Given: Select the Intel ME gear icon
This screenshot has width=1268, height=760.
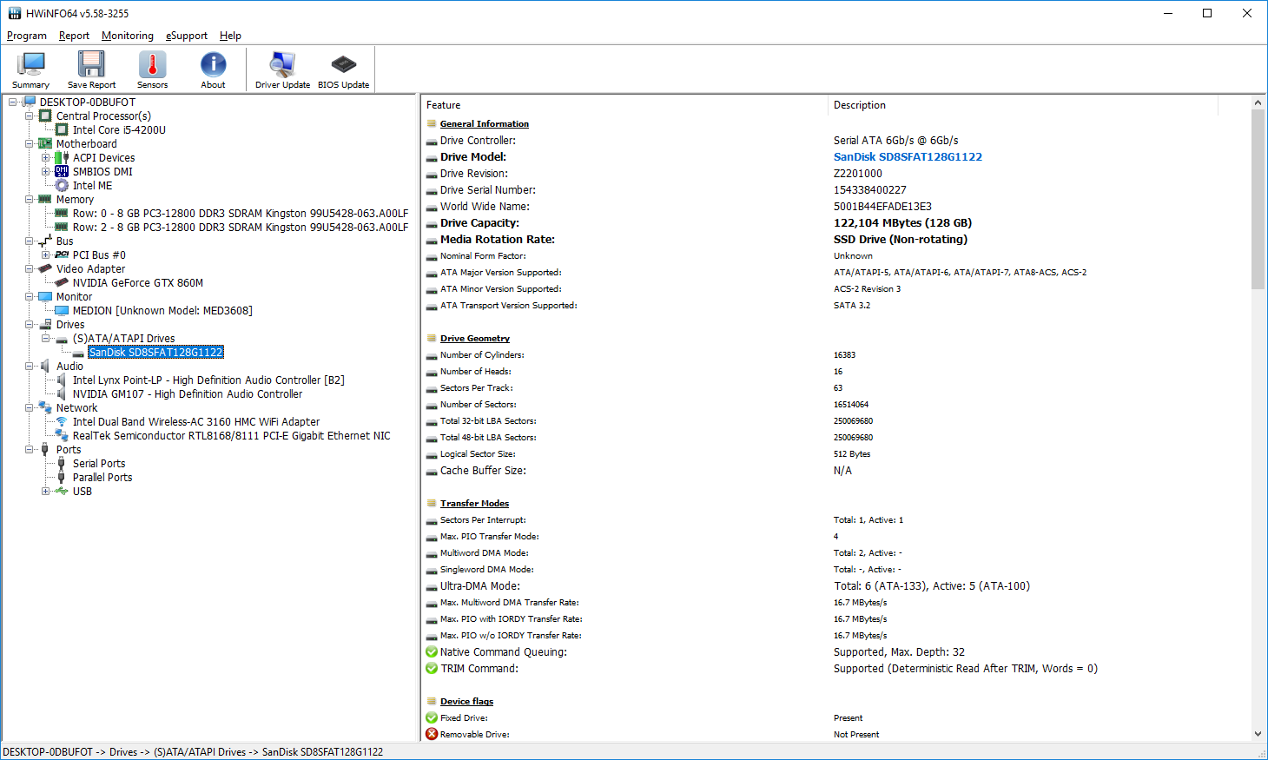Looking at the screenshot, I should [x=62, y=185].
